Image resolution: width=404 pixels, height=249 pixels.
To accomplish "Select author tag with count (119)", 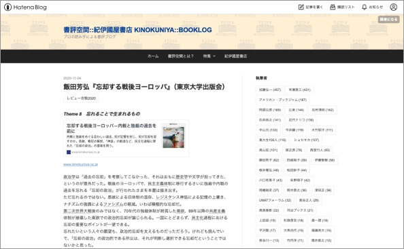I will click(294, 130).
